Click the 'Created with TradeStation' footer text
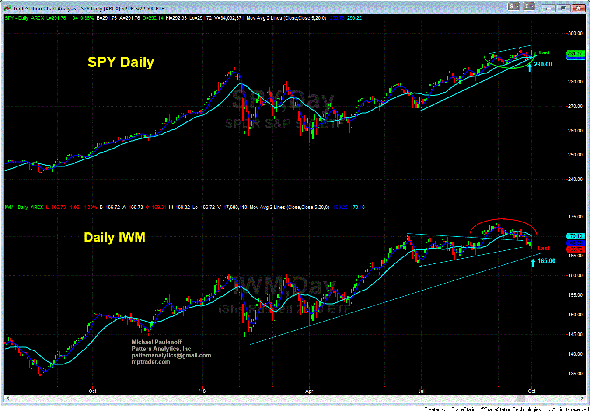The image size is (590, 412). [x=451, y=409]
